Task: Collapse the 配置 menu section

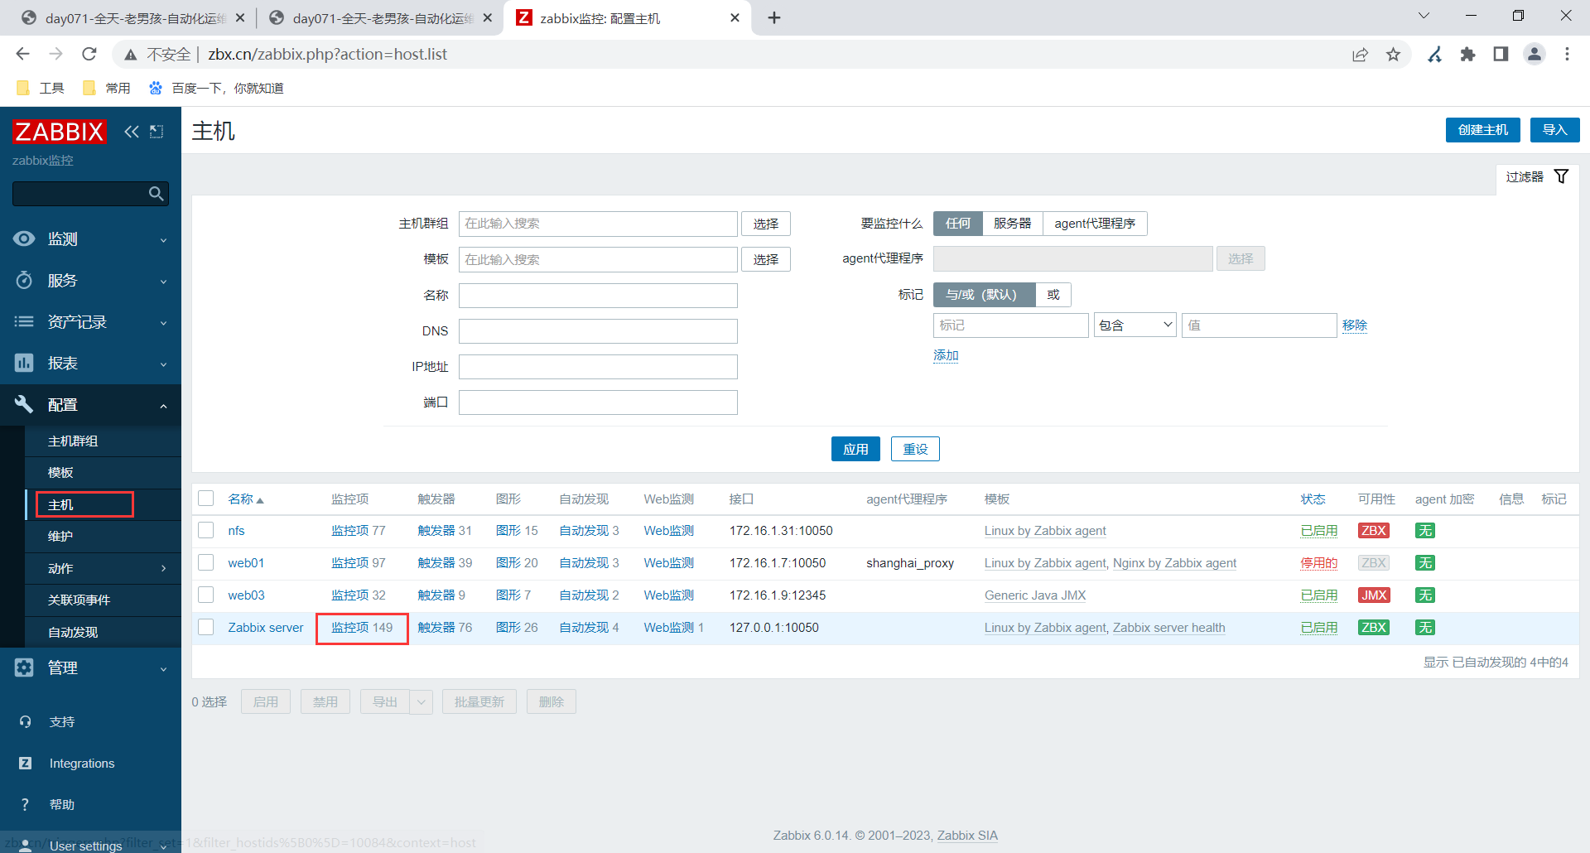Action: click(x=90, y=405)
